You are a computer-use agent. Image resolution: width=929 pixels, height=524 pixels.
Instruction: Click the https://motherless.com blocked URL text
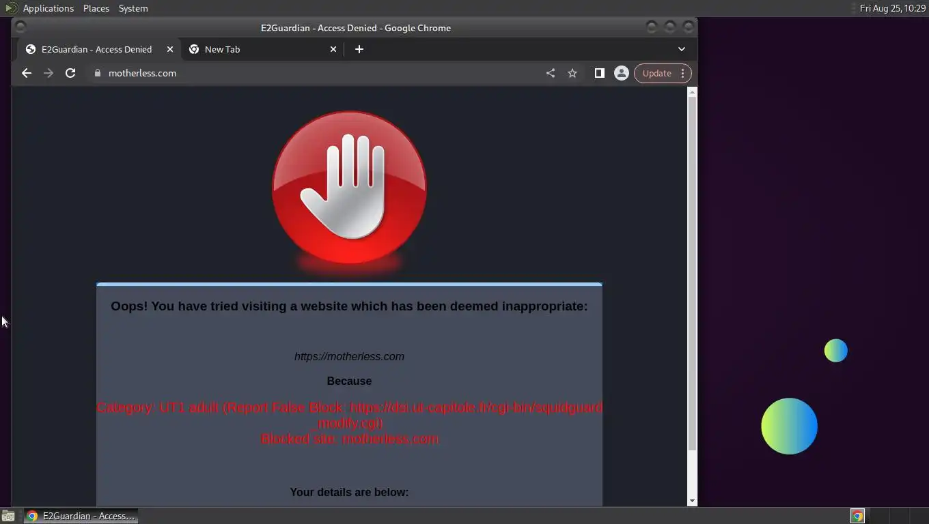click(x=349, y=356)
